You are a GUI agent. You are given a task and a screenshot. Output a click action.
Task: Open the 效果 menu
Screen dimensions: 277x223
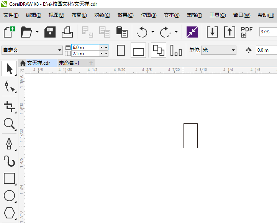(125, 15)
